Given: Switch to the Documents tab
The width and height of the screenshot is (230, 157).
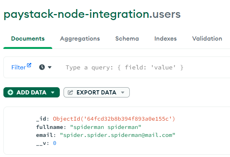Looking at the screenshot, I should coord(28,39).
